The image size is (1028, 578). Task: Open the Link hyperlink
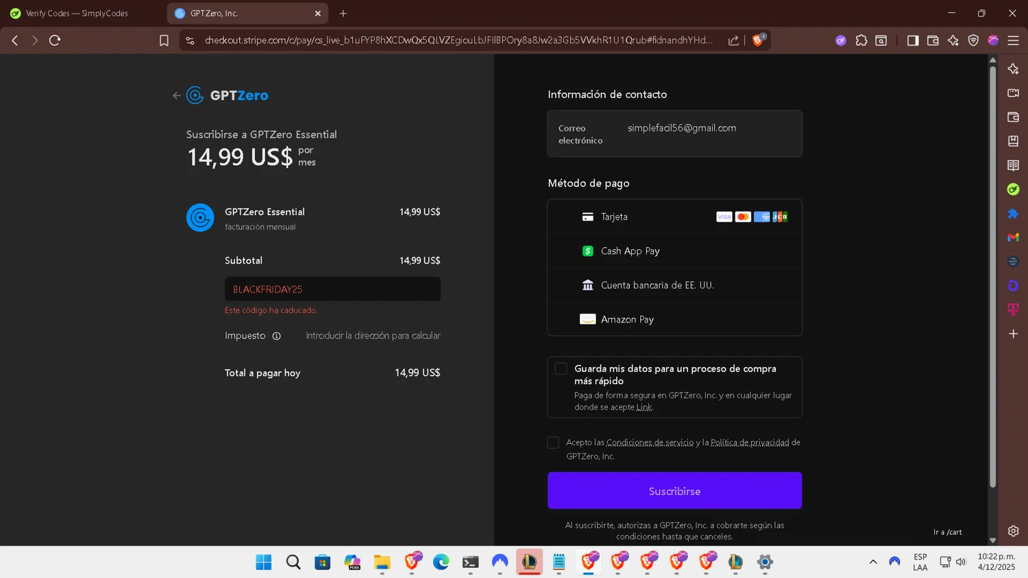644,407
